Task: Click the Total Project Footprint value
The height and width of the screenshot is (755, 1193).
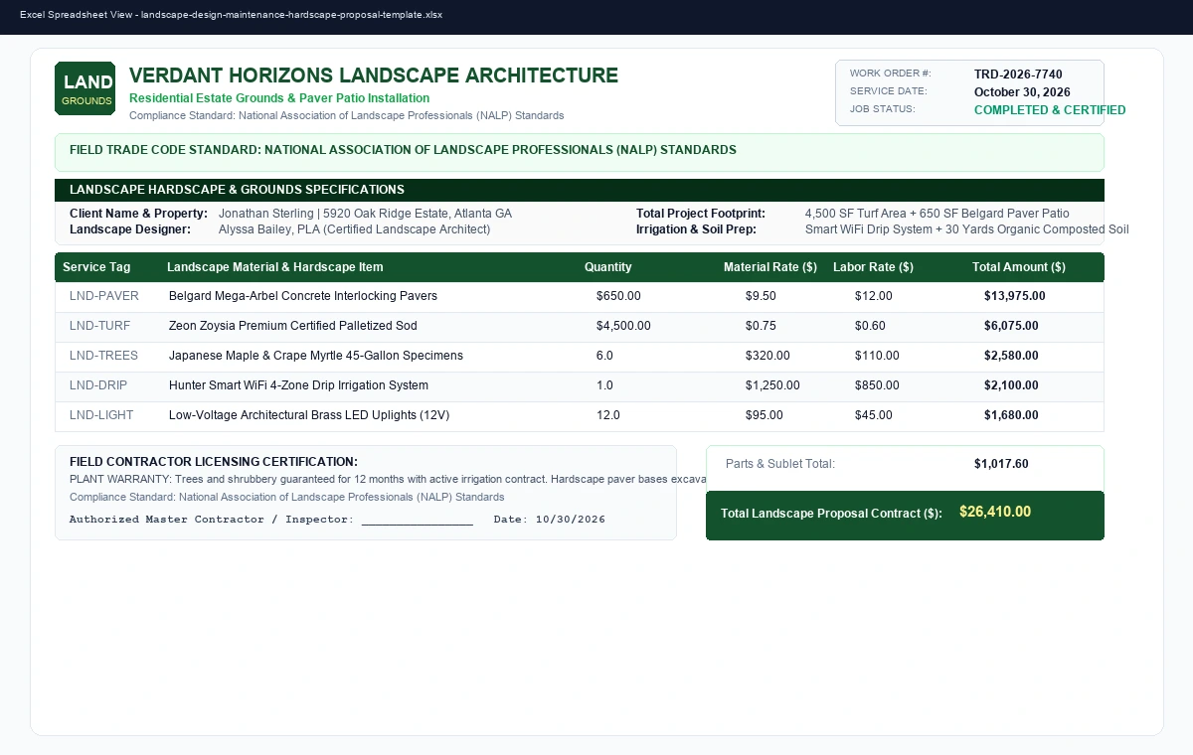Action: coord(937,214)
